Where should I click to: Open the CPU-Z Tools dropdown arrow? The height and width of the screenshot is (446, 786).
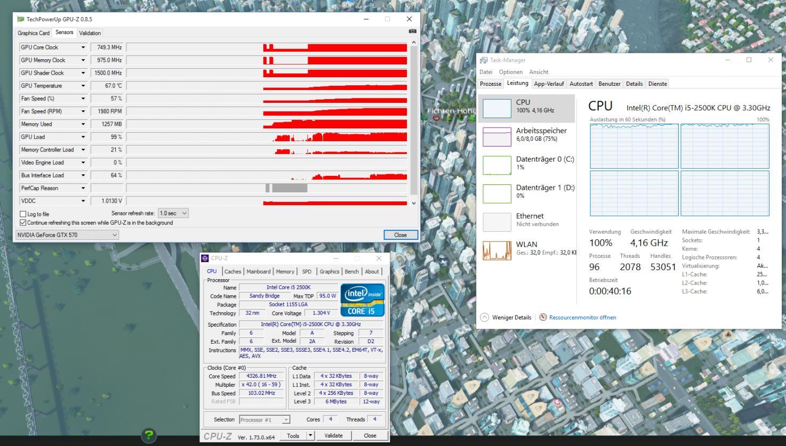coord(311,436)
